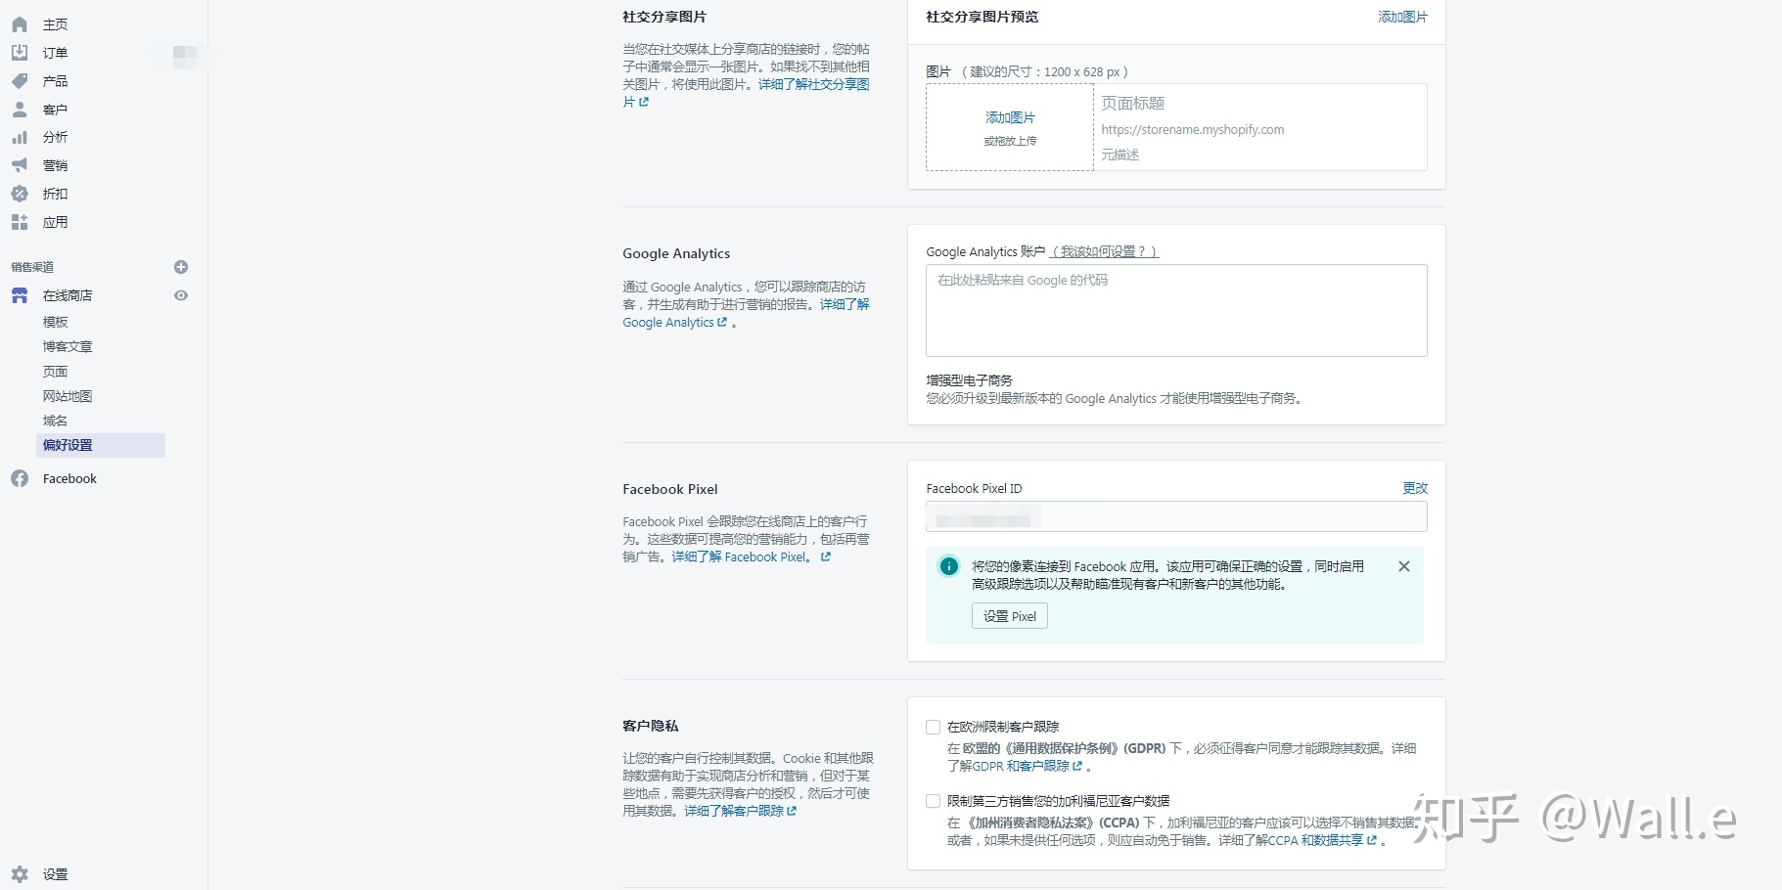Viewport: 1782px width, 890px height.
Task: Click the Discounts (折扣) badge icon
Action: point(20,194)
